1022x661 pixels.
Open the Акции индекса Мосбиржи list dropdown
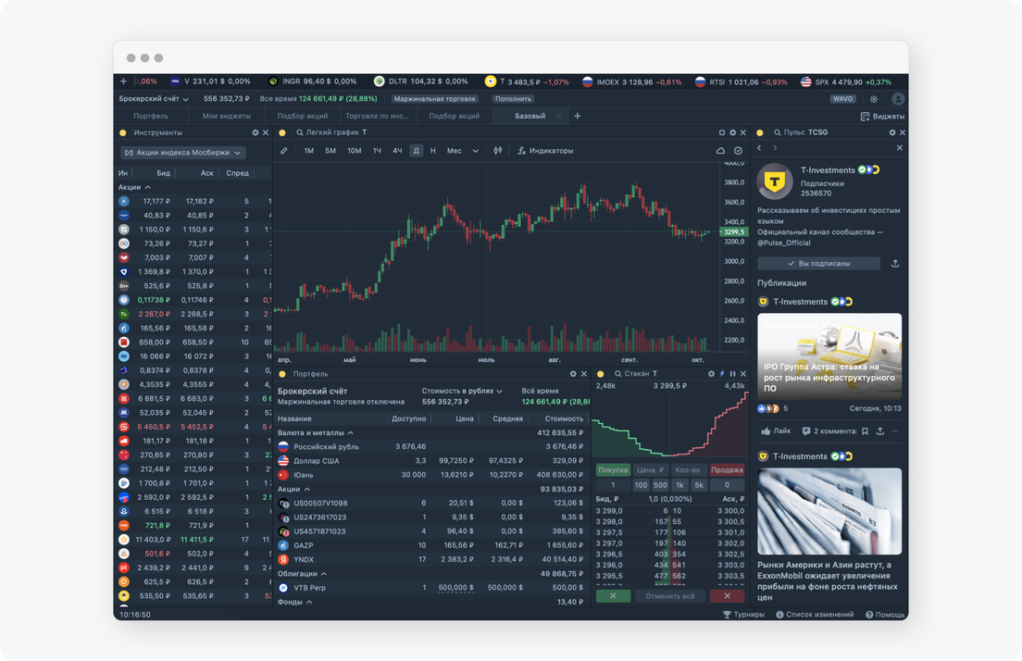pyautogui.click(x=183, y=153)
